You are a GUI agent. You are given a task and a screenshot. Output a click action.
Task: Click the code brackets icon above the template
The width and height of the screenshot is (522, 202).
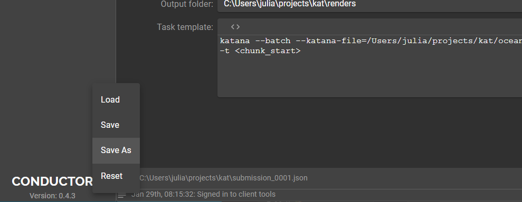click(x=235, y=27)
